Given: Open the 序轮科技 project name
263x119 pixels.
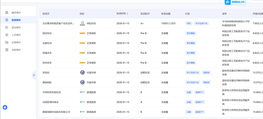Looking at the screenshot, I should 91,23.
